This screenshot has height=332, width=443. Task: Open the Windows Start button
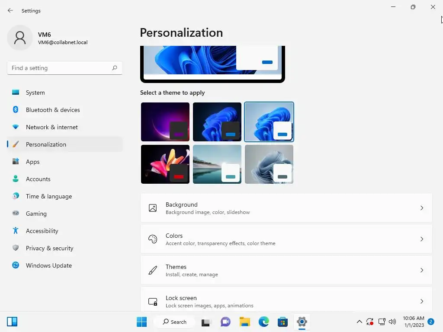141,322
